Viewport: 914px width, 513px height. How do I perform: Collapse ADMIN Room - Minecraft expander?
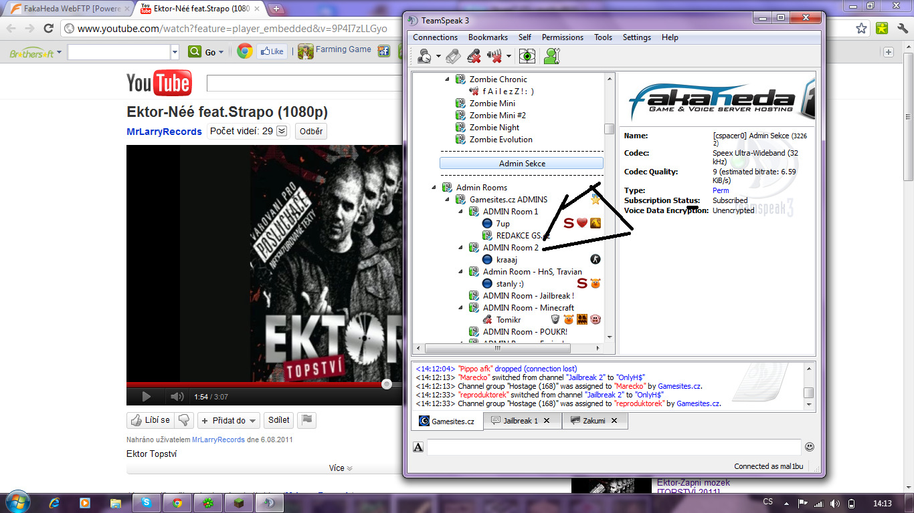pyautogui.click(x=460, y=308)
